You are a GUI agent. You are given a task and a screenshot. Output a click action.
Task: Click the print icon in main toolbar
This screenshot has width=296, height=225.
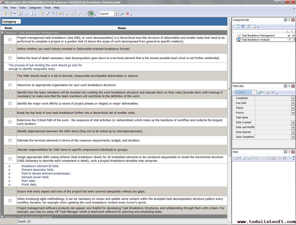(26, 14)
